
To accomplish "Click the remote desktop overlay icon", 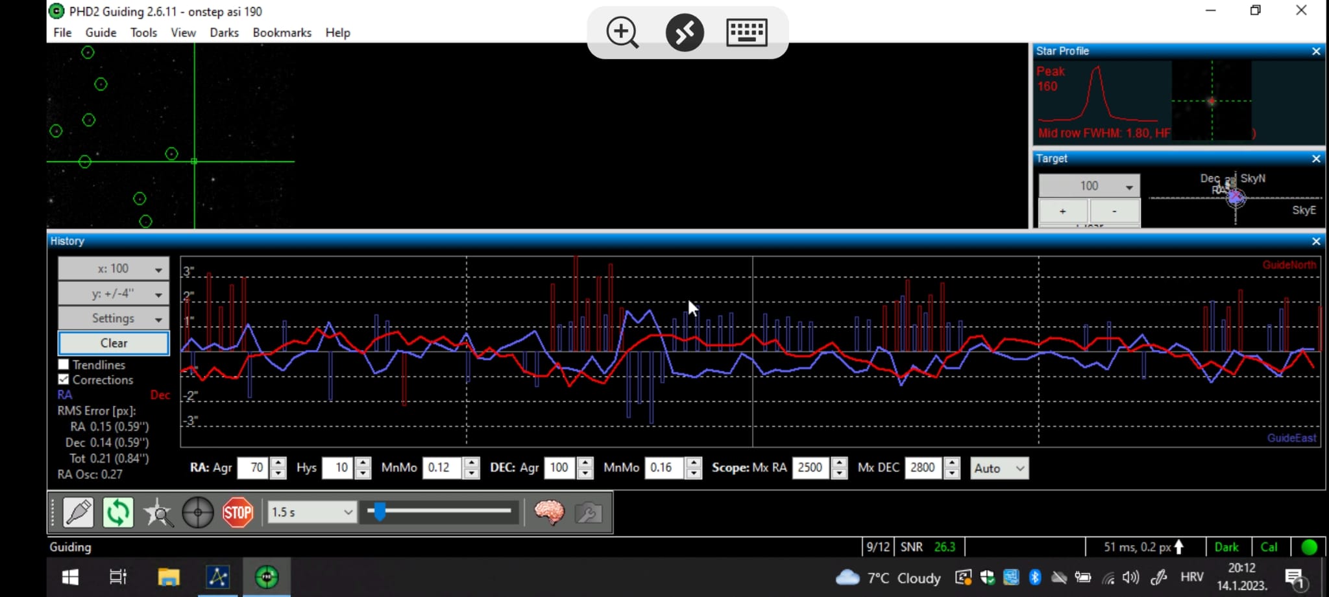I will click(x=685, y=32).
